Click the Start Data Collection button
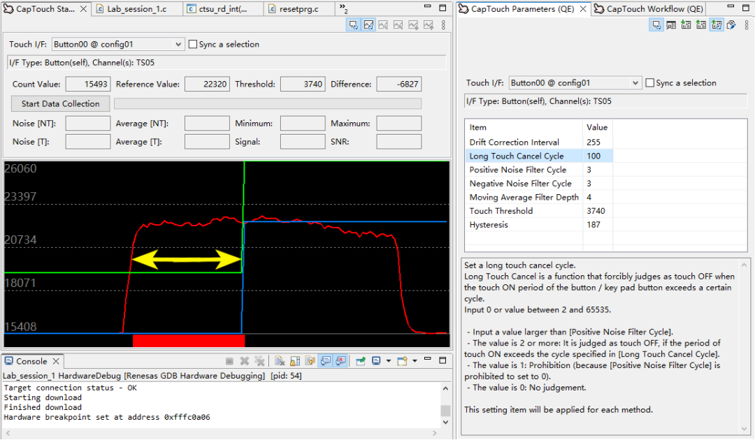Viewport: 755px width, 440px height. click(x=60, y=103)
